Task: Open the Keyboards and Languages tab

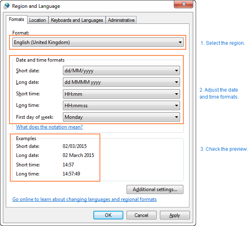Action: pos(77,20)
